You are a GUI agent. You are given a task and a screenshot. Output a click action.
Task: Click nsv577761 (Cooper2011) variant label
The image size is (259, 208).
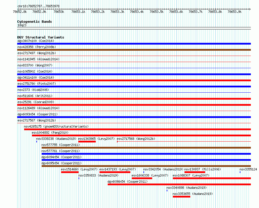point(61,151)
